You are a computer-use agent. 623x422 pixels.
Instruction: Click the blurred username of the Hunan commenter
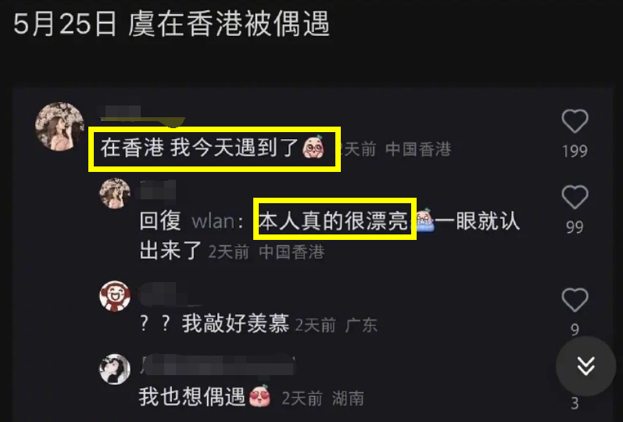tap(218, 364)
